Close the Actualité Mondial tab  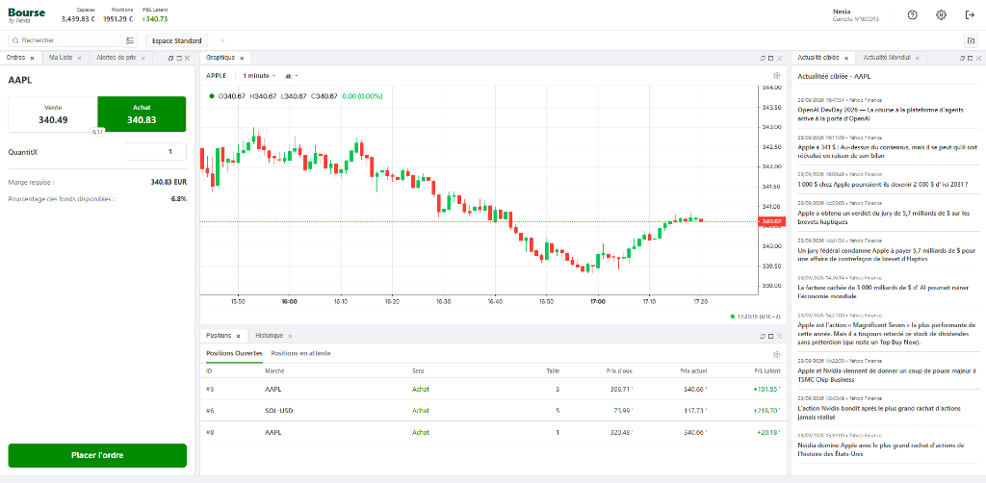click(917, 58)
